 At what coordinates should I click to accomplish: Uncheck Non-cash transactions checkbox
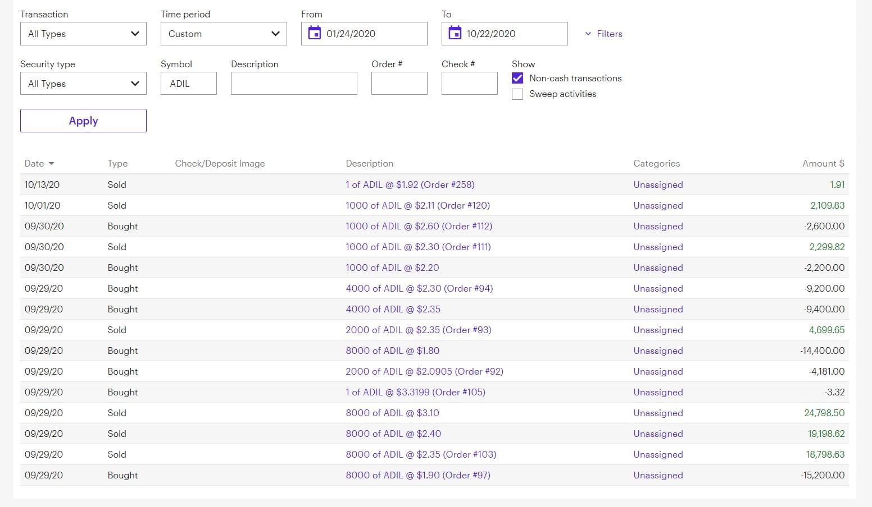click(517, 79)
